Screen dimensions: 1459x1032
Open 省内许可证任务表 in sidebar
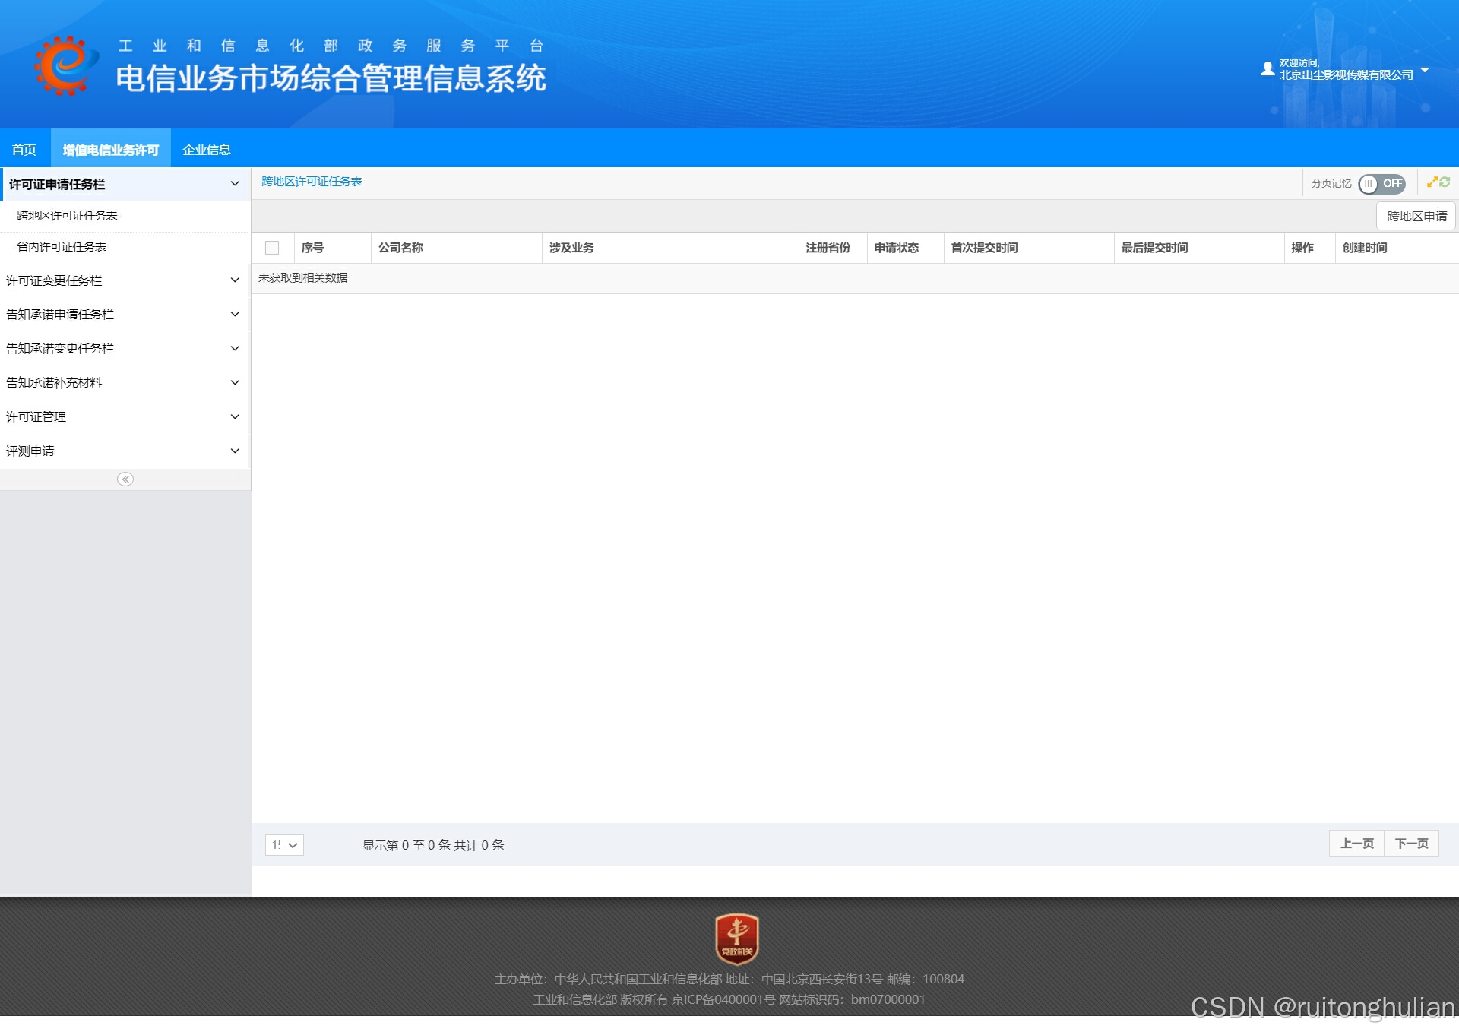point(62,247)
